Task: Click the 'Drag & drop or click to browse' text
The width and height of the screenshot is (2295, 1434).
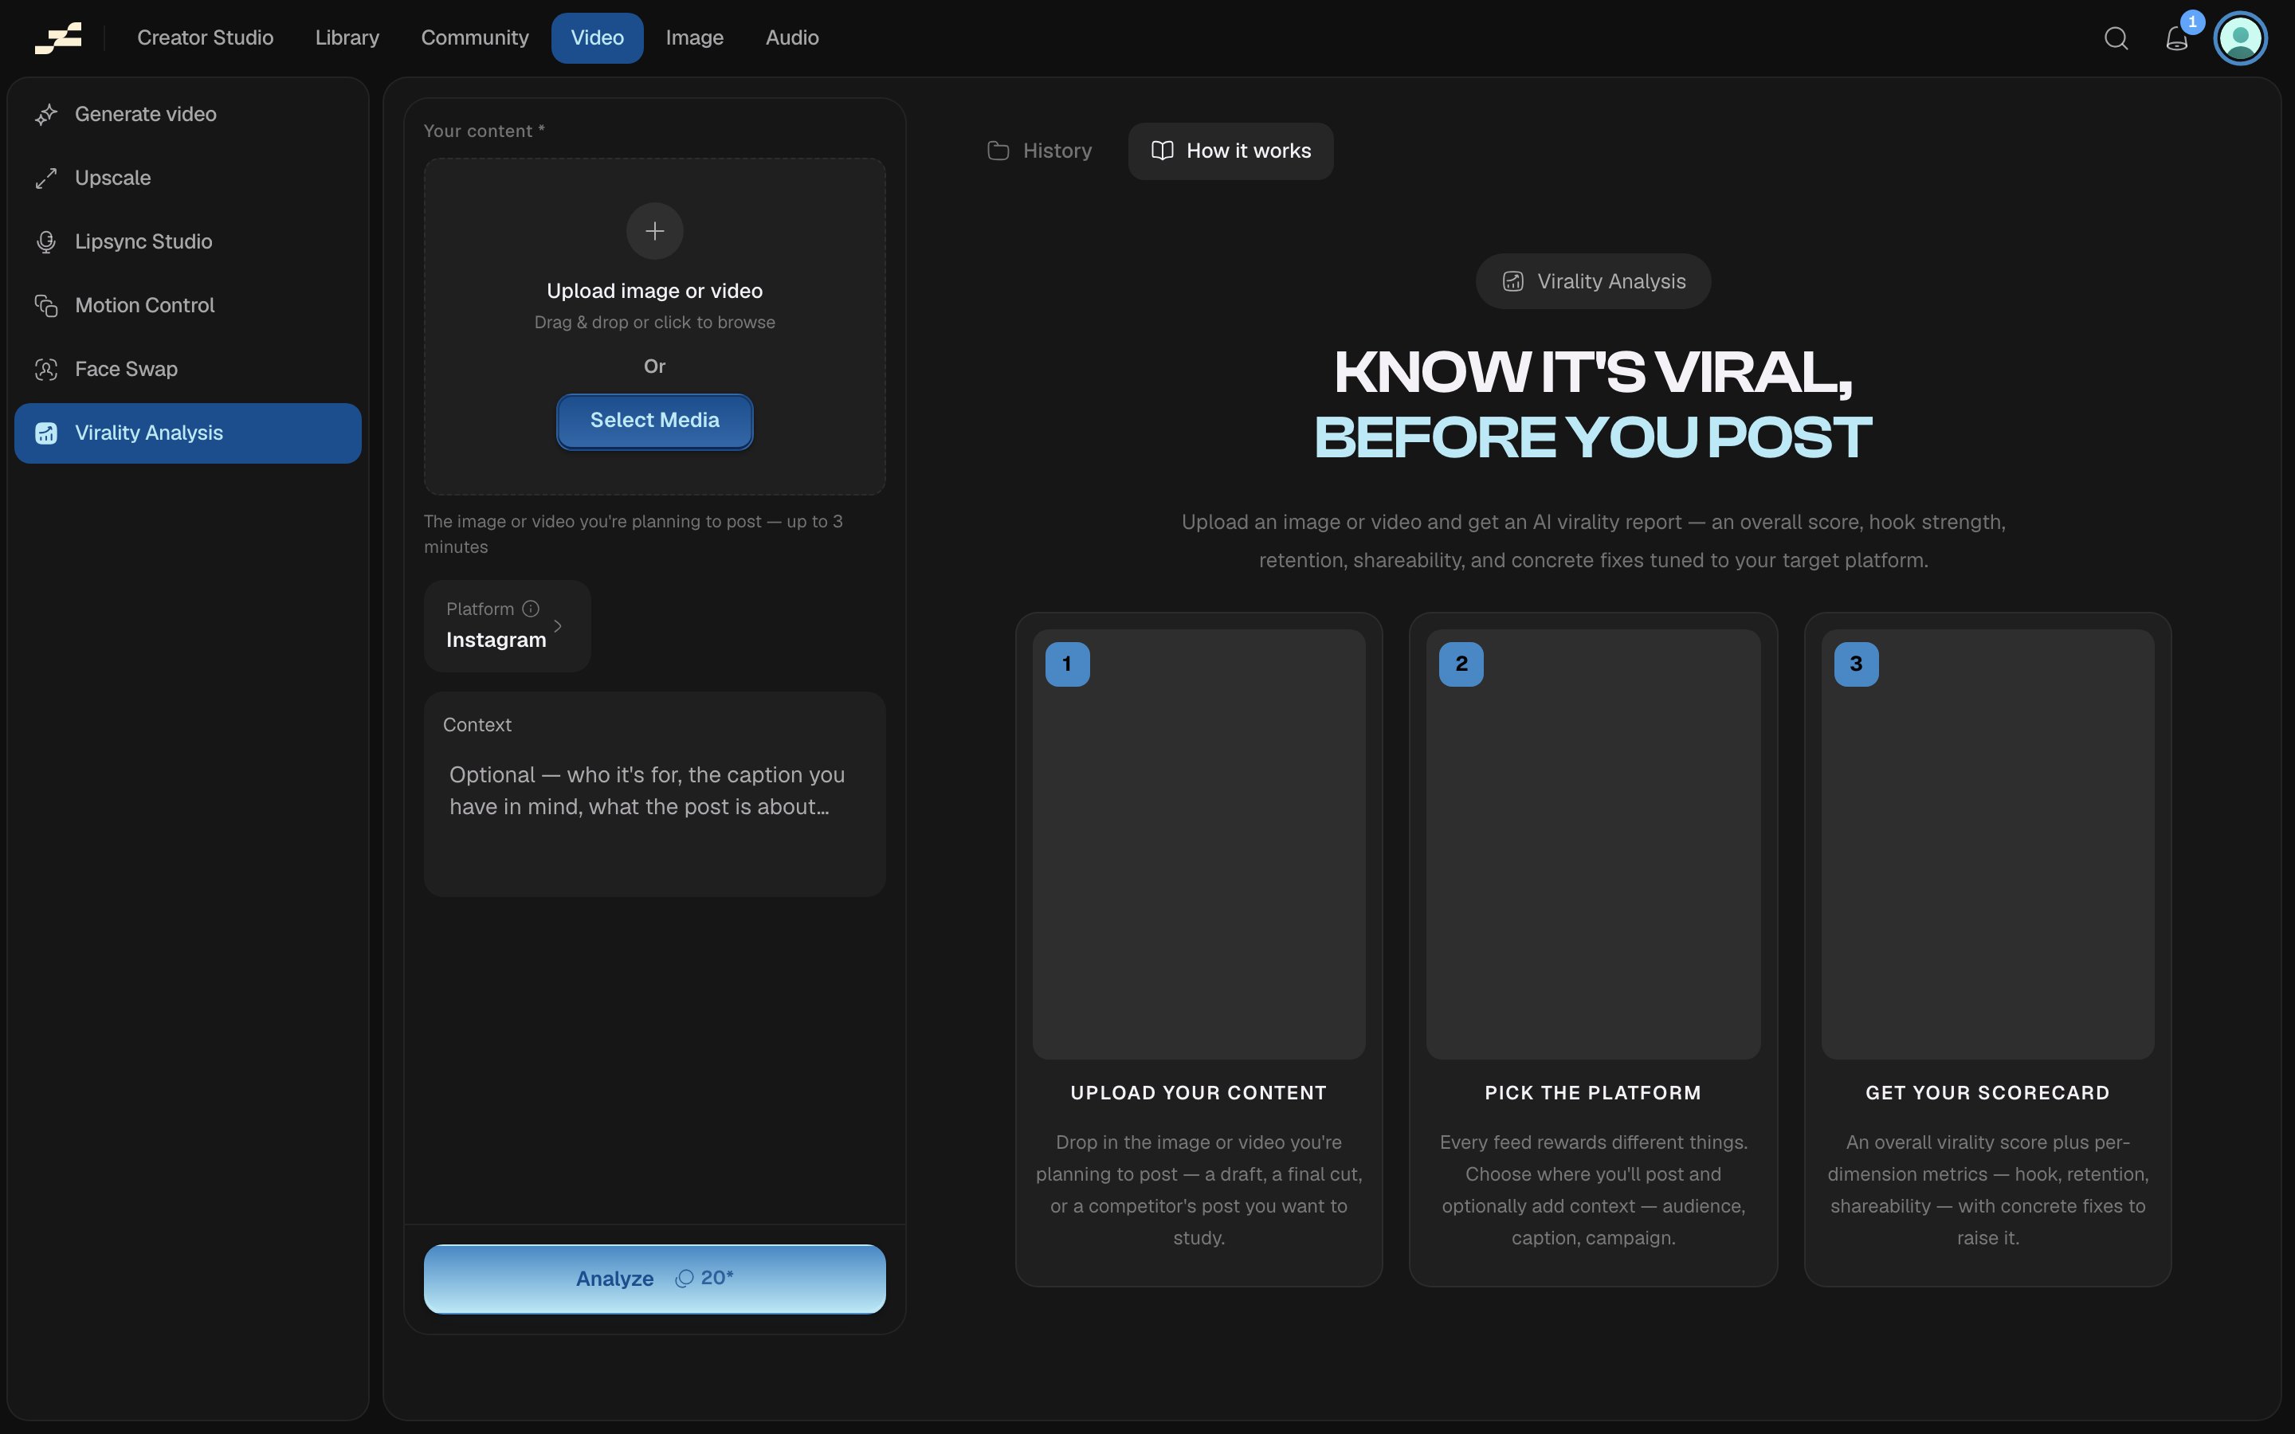Action: (x=654, y=323)
